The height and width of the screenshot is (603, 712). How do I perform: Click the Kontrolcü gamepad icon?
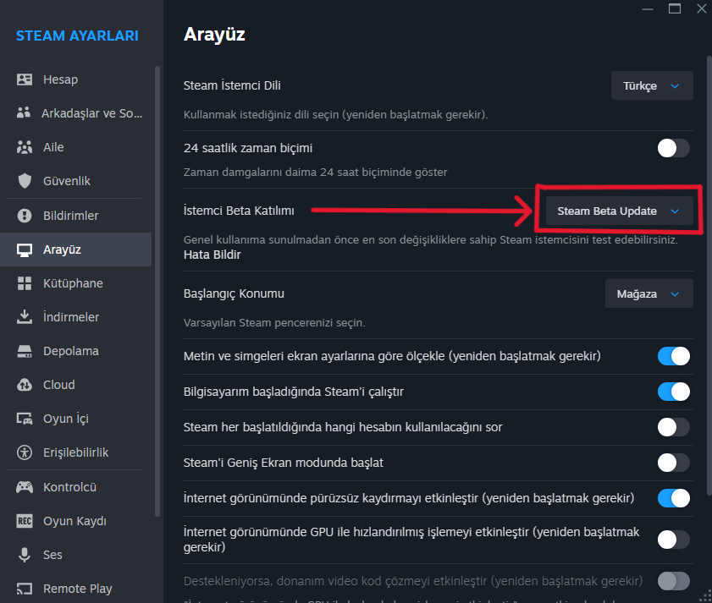25,487
